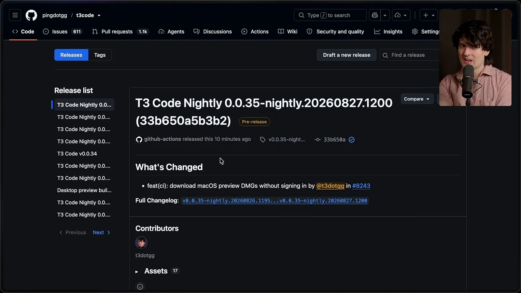Click the search bar magnifier field
The image size is (521, 293).
[x=330, y=15]
